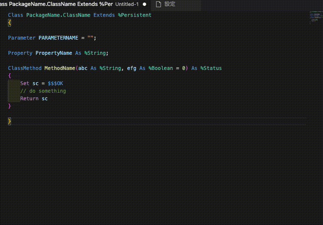Screen dimensions: 323x225
Task: Click the $$$OK macro
Action: [x=55, y=83]
